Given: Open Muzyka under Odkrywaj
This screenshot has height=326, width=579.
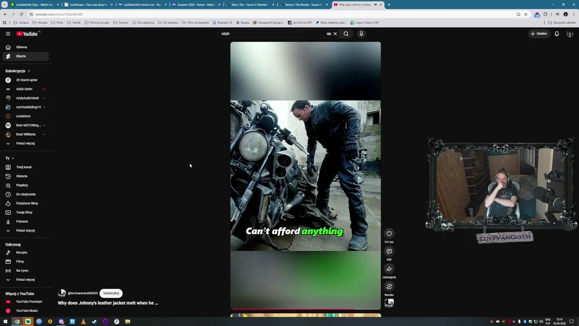Looking at the screenshot, I should [25, 253].
